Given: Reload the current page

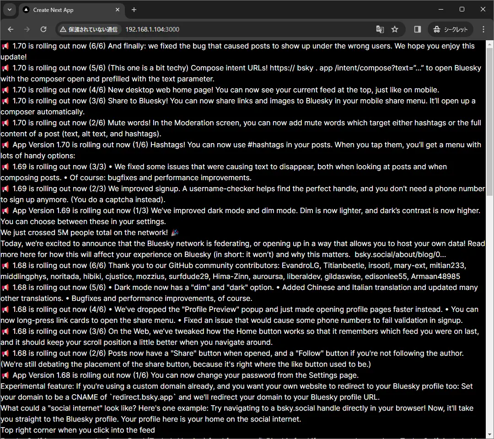Looking at the screenshot, I should 43,29.
